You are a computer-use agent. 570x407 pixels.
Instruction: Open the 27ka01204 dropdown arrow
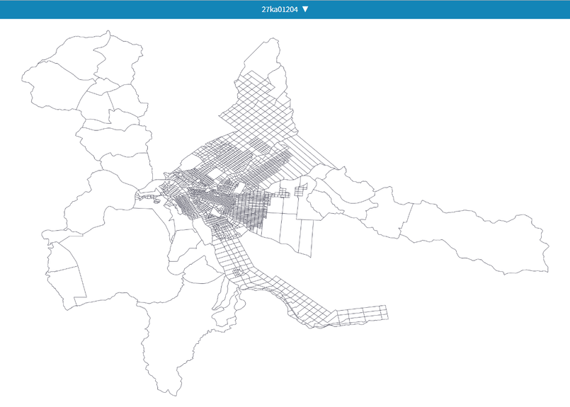pos(305,9)
